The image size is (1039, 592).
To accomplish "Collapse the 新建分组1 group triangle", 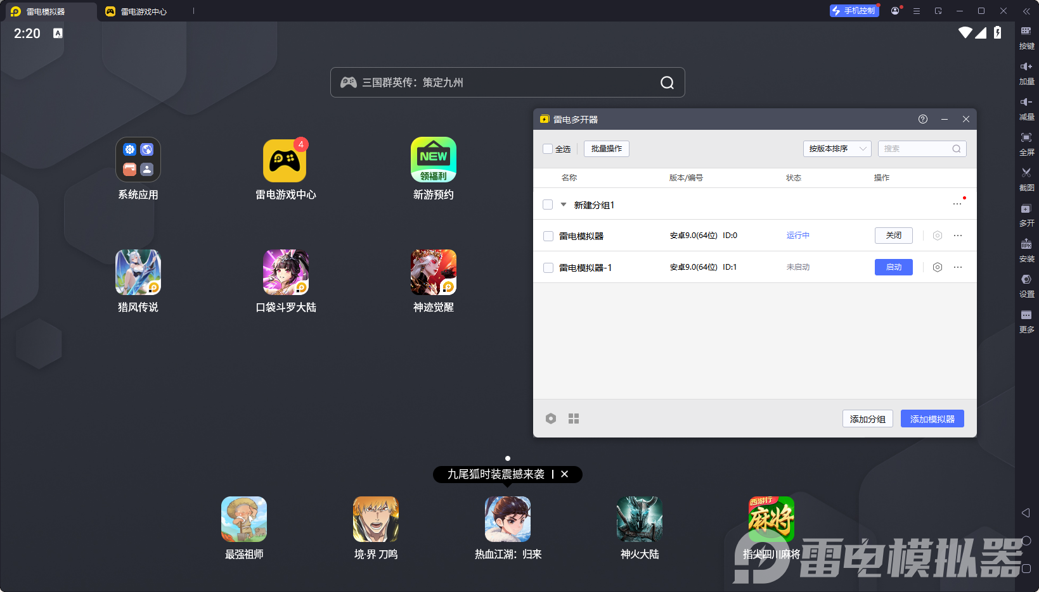I will tap(564, 205).
